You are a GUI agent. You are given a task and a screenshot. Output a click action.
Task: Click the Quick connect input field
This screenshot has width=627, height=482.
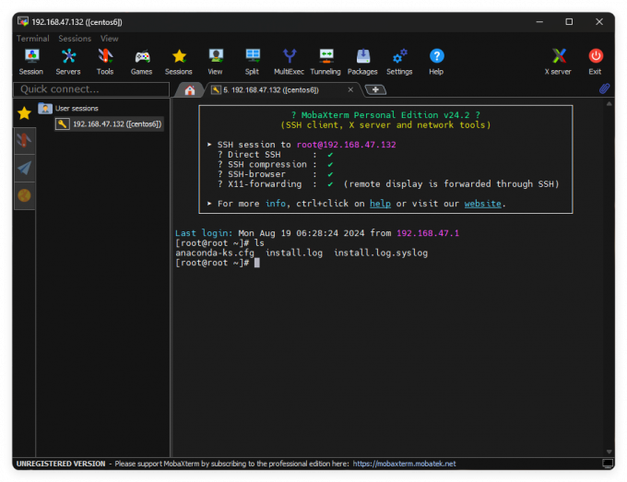[91, 89]
